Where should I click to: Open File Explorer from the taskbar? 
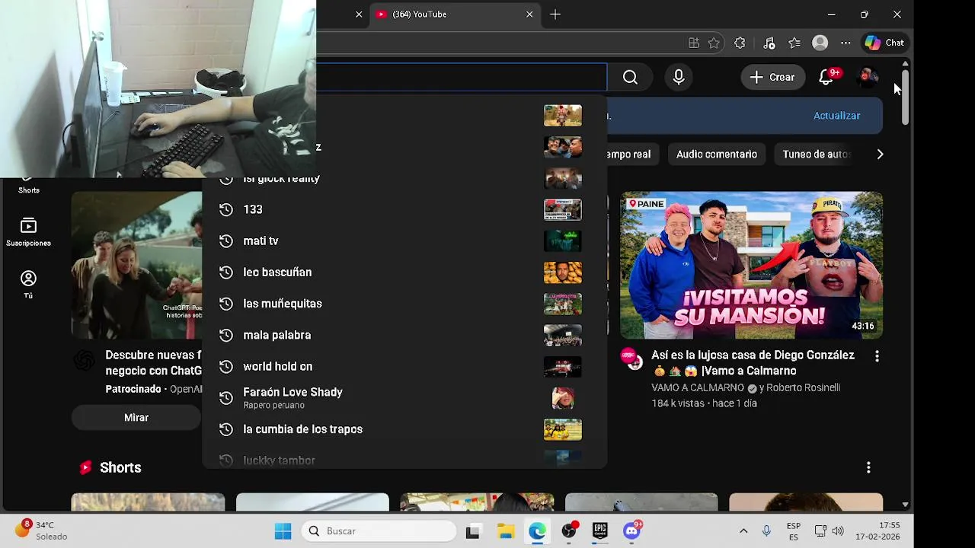click(x=506, y=531)
